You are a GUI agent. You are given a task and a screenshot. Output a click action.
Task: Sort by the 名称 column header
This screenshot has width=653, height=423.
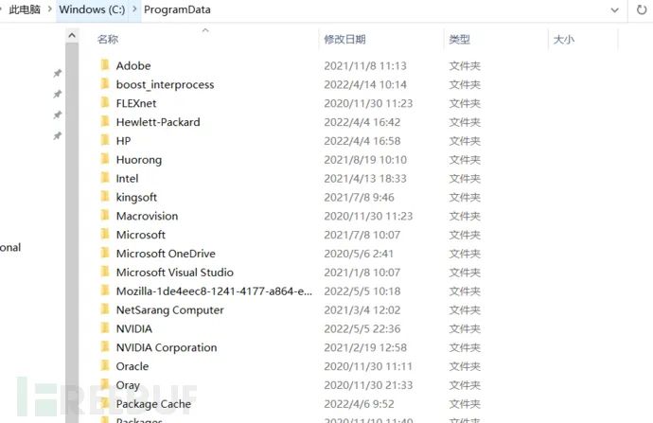pos(108,40)
